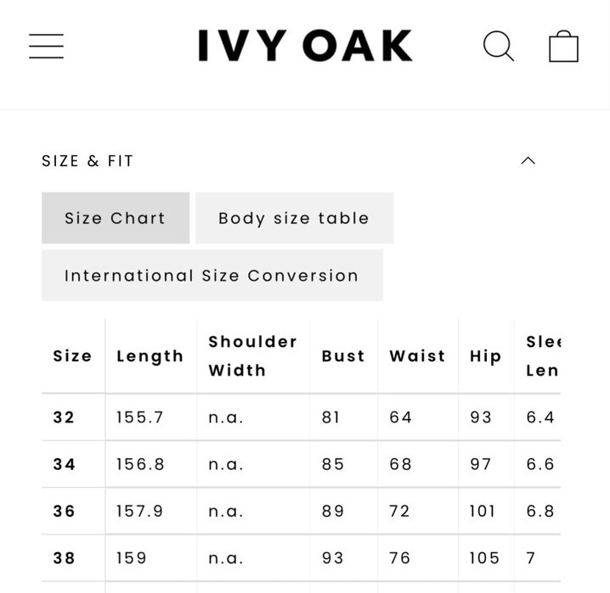Select the size 38 row label
610x593 pixels.
[x=65, y=558]
